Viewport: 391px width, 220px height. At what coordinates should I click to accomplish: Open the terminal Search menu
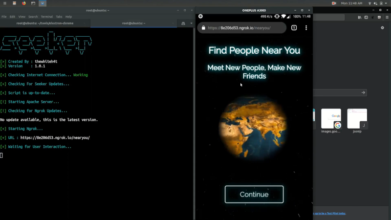tap(33, 17)
